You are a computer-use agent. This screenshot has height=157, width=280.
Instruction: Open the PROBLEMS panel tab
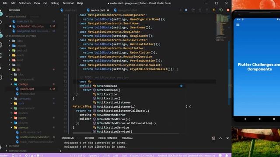[x=68, y=138]
